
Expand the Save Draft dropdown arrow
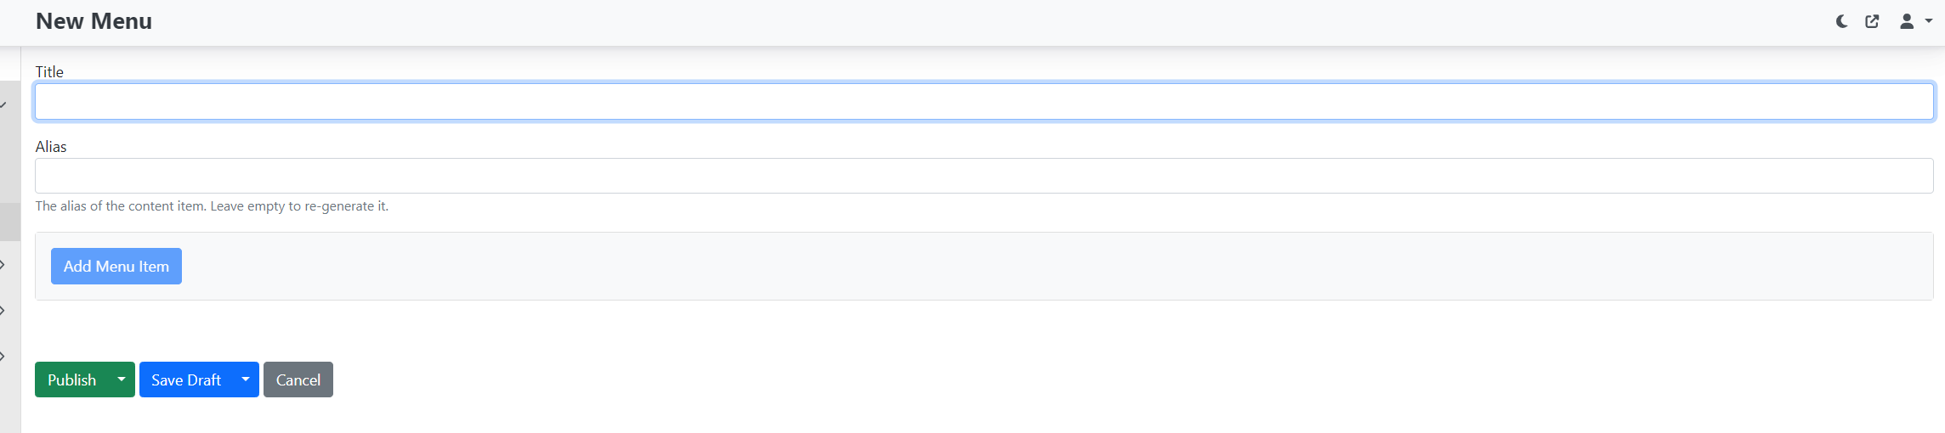[x=246, y=380]
